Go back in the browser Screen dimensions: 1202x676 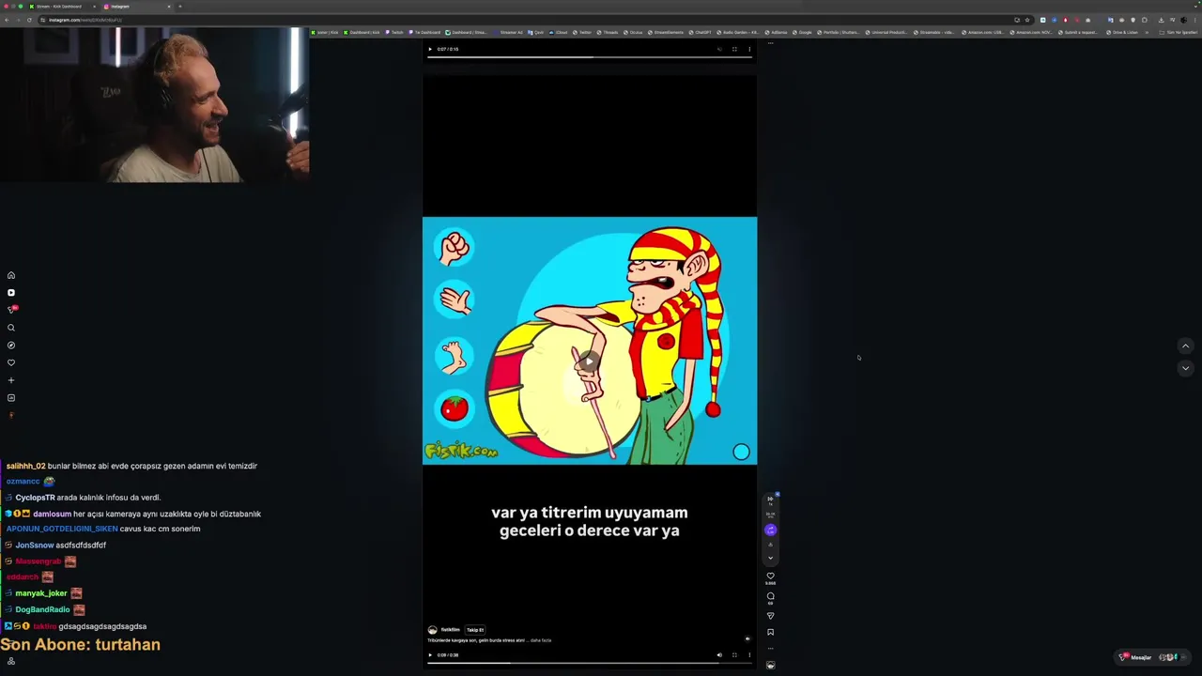coord(7,20)
